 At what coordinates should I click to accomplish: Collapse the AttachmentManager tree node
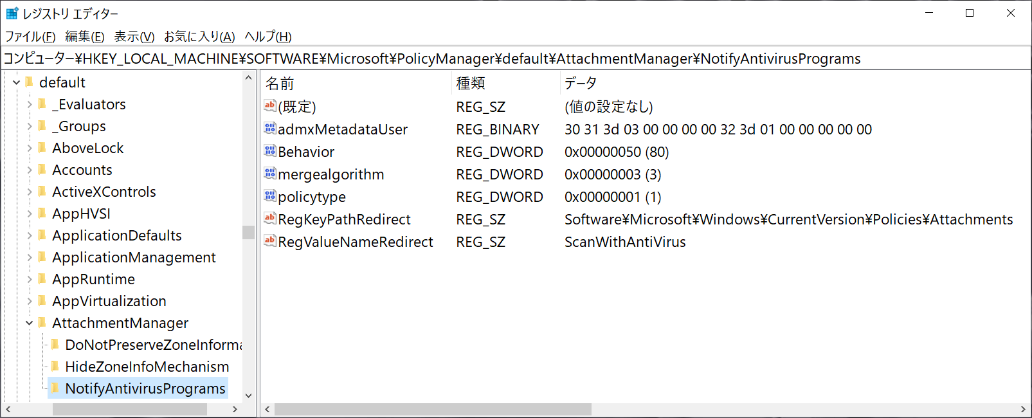coord(30,323)
